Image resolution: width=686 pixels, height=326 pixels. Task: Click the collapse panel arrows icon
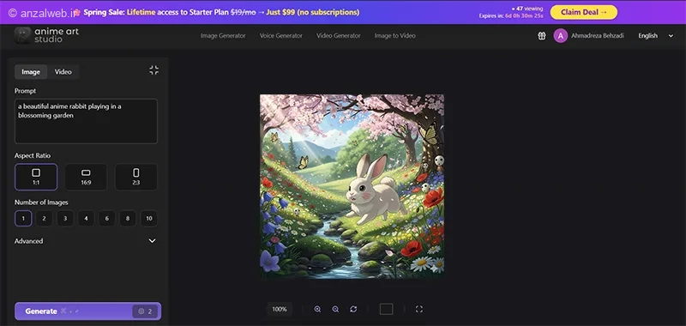[x=154, y=70]
